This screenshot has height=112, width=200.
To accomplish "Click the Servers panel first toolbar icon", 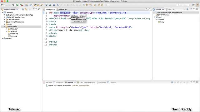I will click(x=172, y=82).
